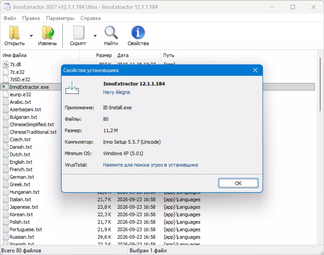This screenshot has width=324, height=255.
Task: Click the InnoExtractor app icon in the title bar
Action: (x=7, y=7)
